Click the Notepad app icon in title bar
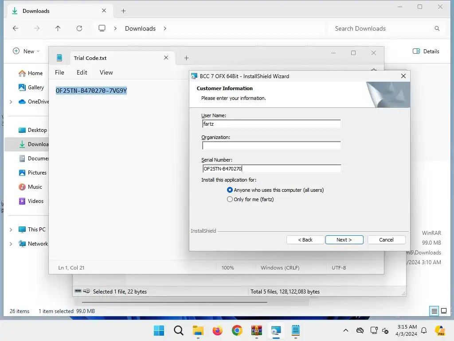454x341 pixels. 59,58
